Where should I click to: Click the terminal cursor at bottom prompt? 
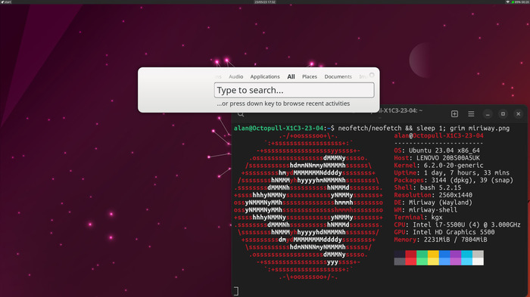(236, 291)
